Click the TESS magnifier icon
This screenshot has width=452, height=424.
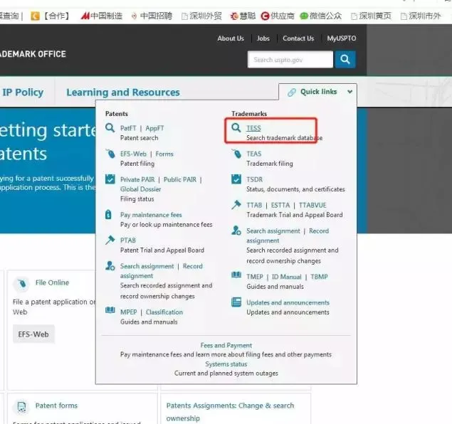(236, 127)
